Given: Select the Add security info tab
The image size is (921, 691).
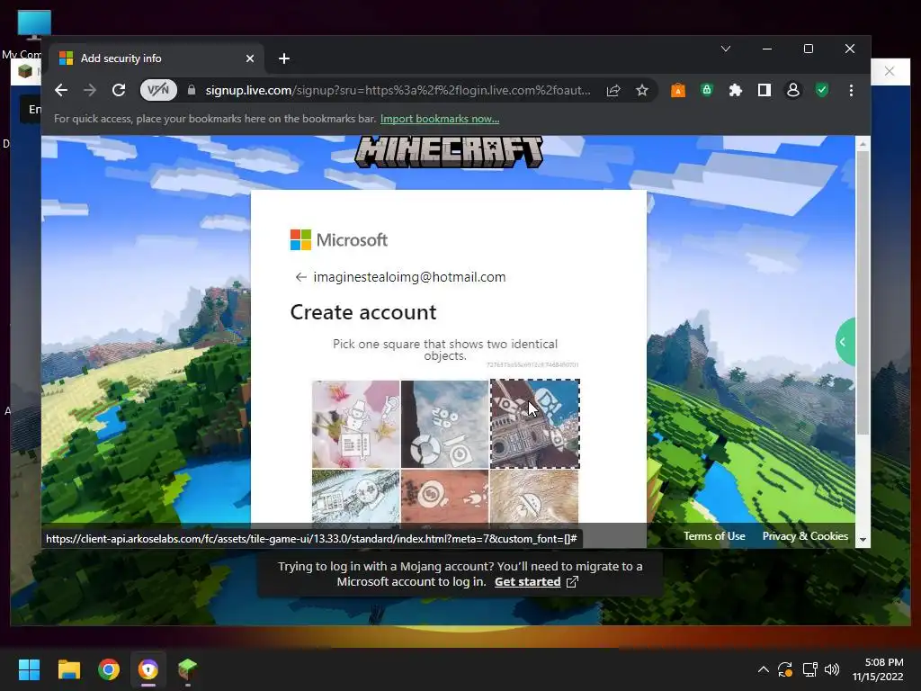Looking at the screenshot, I should (x=157, y=58).
